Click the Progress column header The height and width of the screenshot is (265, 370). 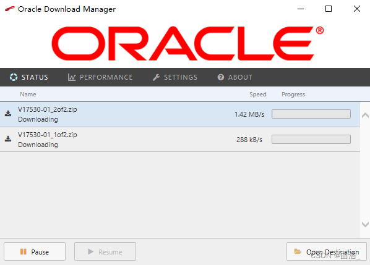point(293,95)
